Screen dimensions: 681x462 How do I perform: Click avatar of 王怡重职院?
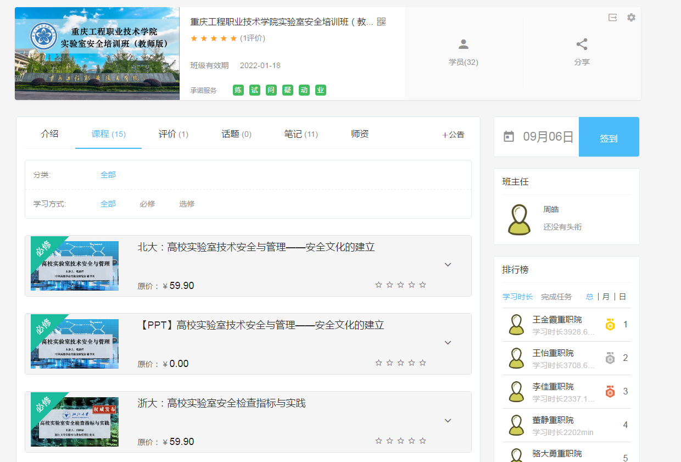coord(516,358)
